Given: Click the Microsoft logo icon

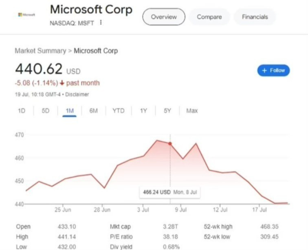Looking at the screenshot, I should tap(26, 15).
